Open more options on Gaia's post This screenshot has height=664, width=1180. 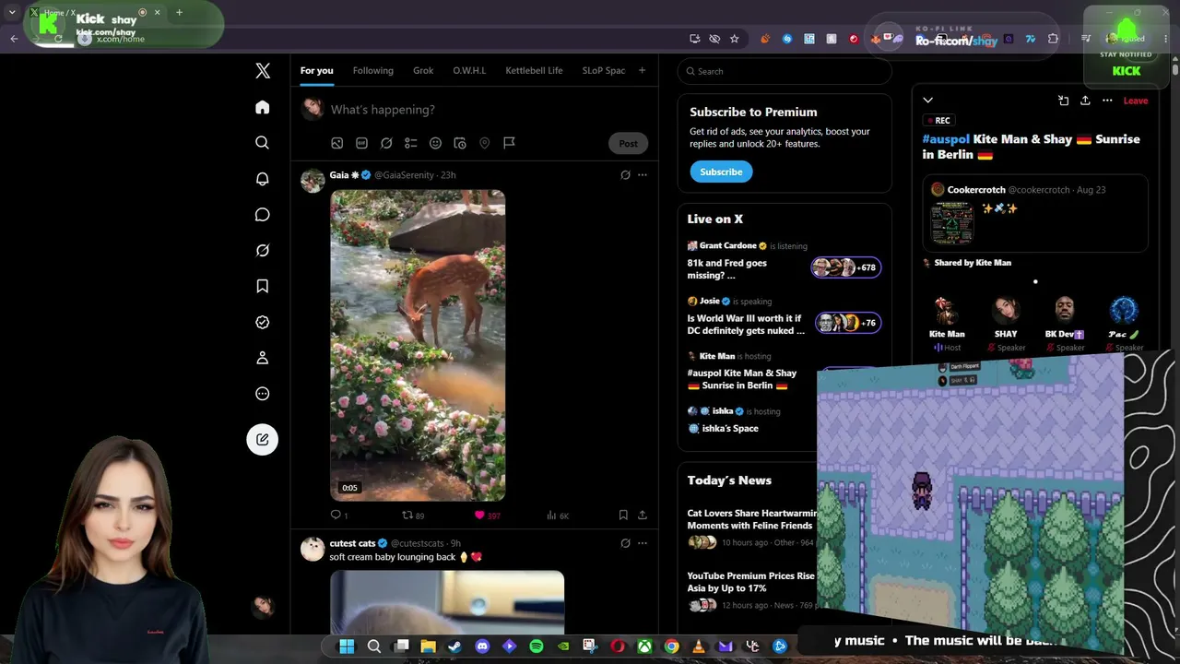click(x=643, y=175)
